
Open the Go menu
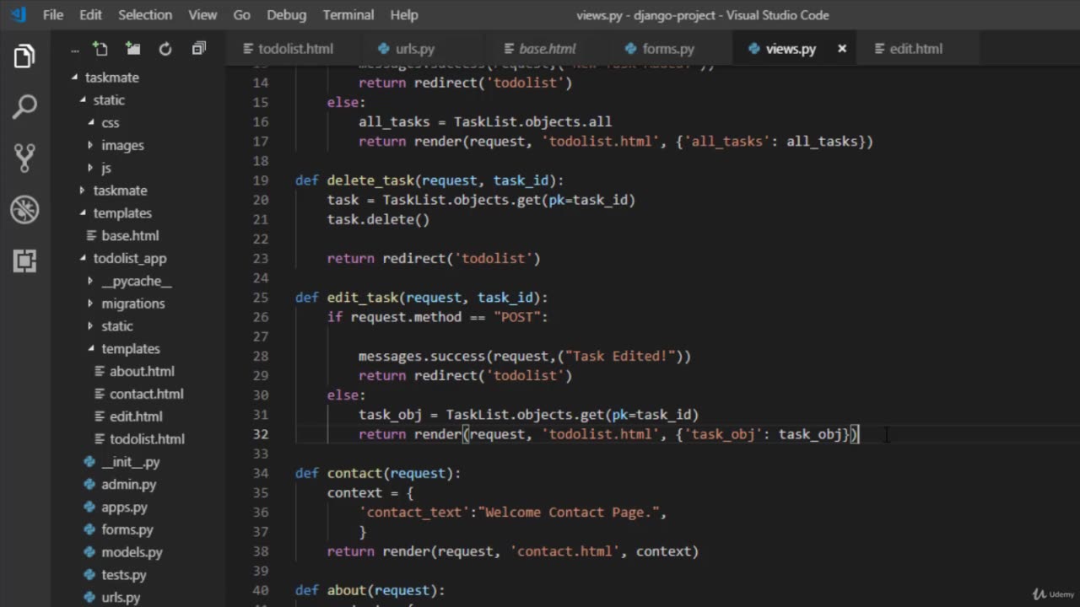coord(241,14)
